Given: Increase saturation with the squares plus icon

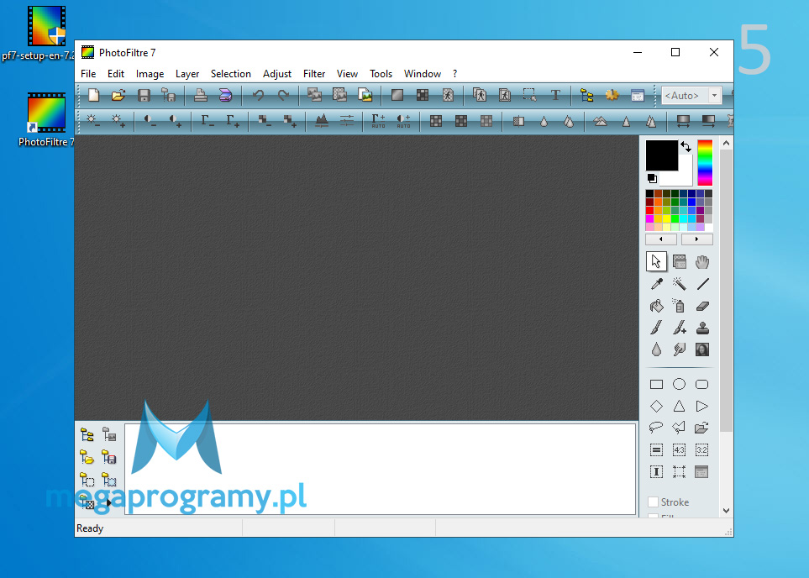Looking at the screenshot, I should [290, 121].
